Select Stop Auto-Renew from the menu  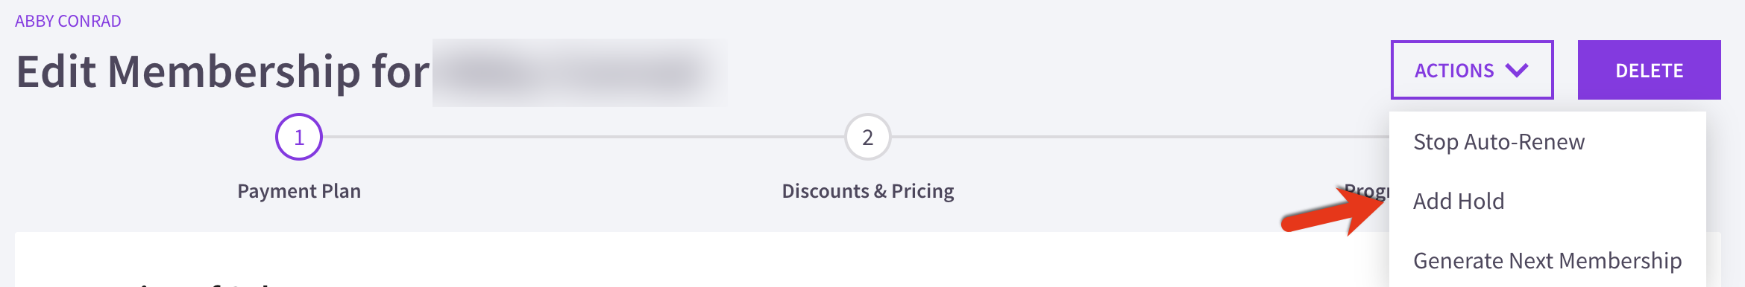pos(1499,141)
